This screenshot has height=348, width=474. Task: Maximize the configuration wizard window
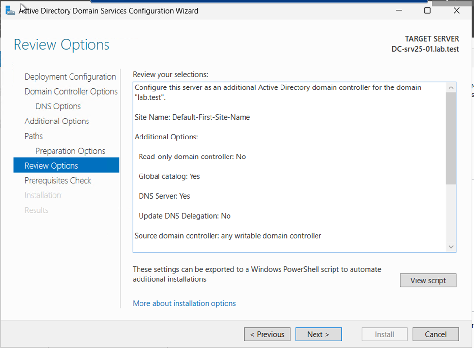coord(427,11)
